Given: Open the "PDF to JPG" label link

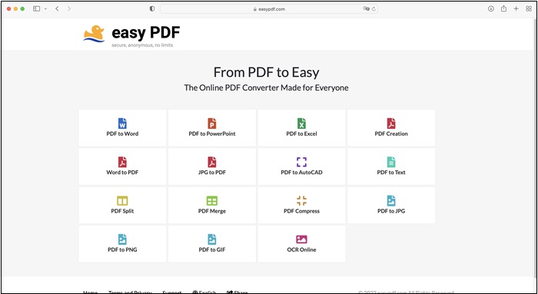Looking at the screenshot, I should [x=391, y=211].
